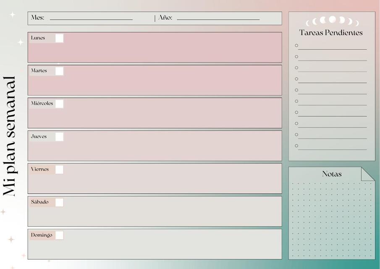The height and width of the screenshot is (269, 380).
Task: Mark the Viernes checkbox
Action: click(59, 169)
